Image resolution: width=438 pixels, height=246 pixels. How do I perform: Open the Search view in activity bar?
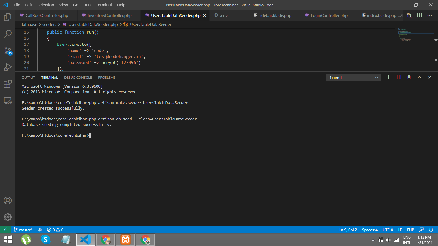(x=8, y=34)
